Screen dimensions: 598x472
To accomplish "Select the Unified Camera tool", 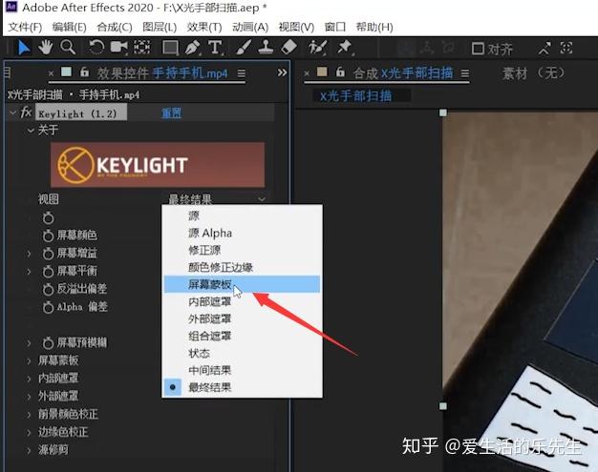I will click(119, 48).
